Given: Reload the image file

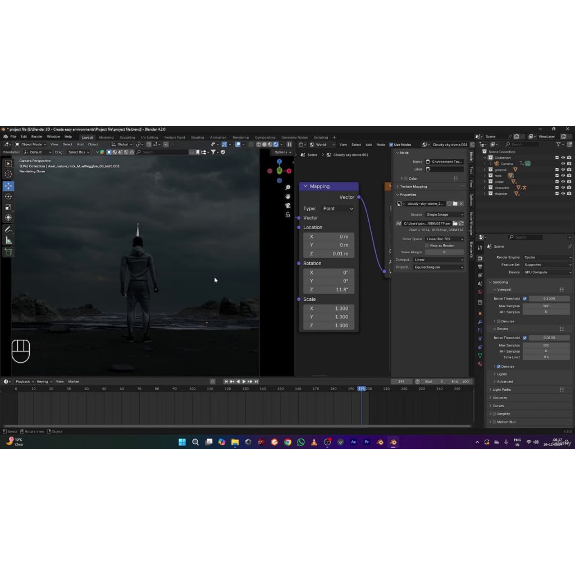Looking at the screenshot, I should pyautogui.click(x=462, y=223).
